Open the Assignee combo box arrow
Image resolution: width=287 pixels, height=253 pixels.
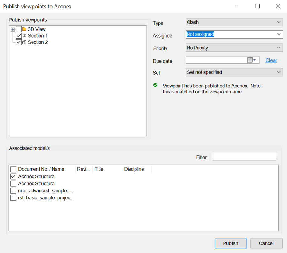coord(279,34)
